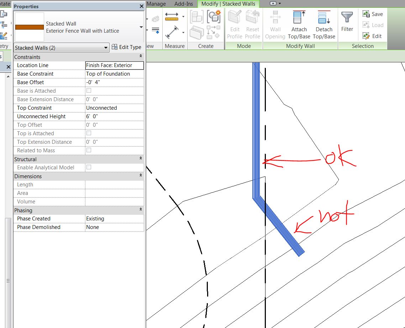Click the Modify Wall panel label

click(x=300, y=46)
